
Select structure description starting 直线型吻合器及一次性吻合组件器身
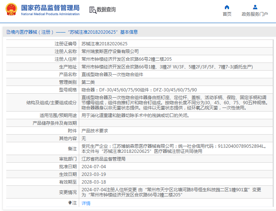click(175, 102)
